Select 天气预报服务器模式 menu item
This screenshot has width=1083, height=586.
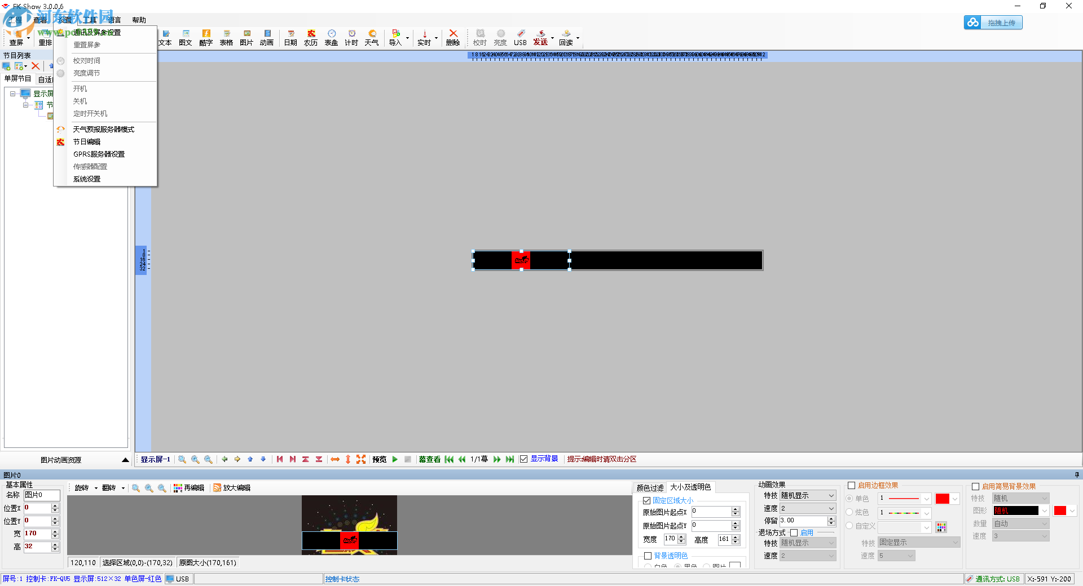pyautogui.click(x=104, y=130)
